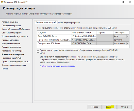134x111 pixels.
Task: Select the Конфигурация сервера step in sidebar
Action: coord(13,54)
